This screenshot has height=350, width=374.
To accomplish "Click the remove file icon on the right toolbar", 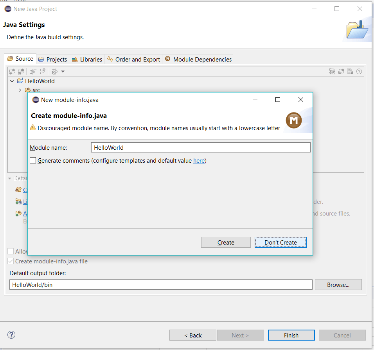I will [350, 71].
